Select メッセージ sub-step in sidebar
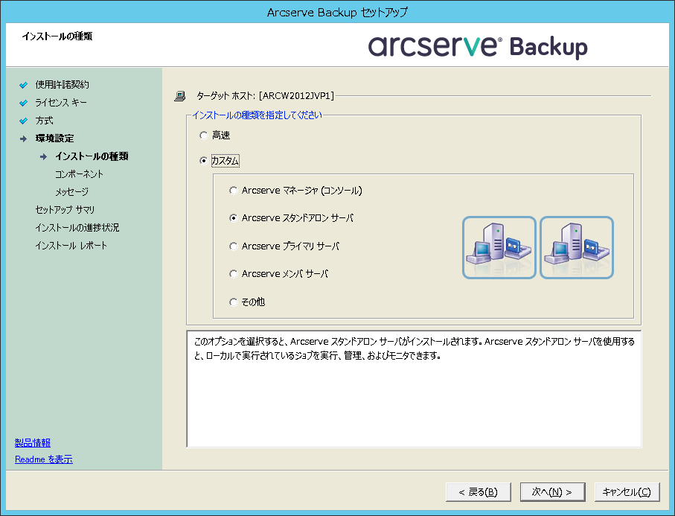The width and height of the screenshot is (675, 516). (x=72, y=191)
